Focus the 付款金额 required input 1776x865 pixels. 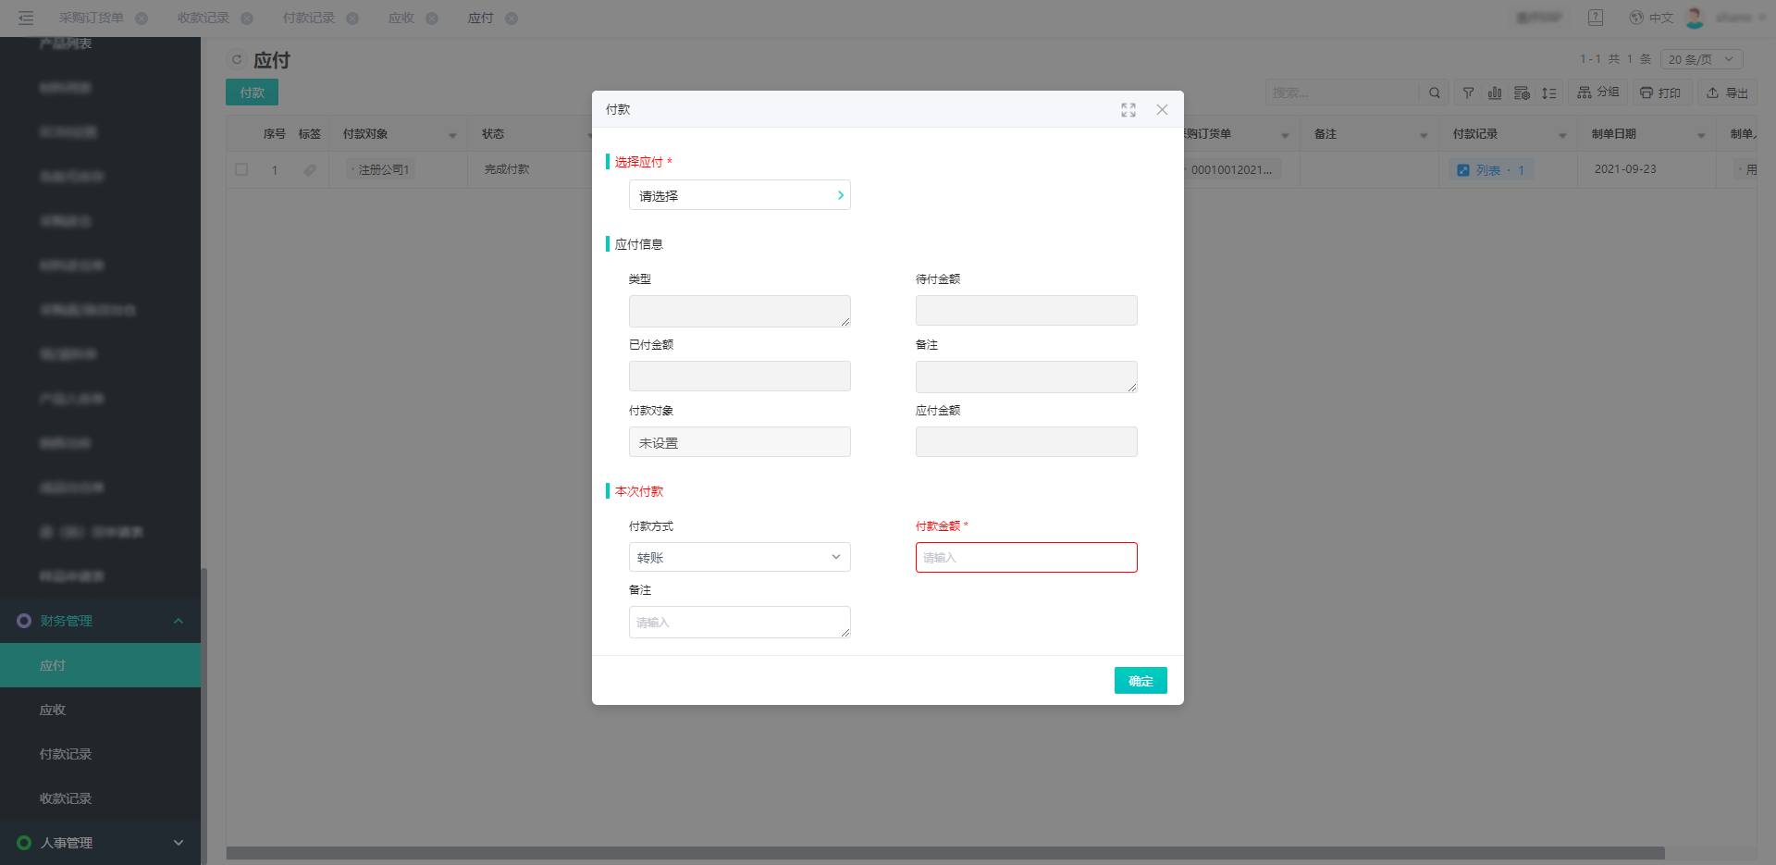click(1027, 557)
